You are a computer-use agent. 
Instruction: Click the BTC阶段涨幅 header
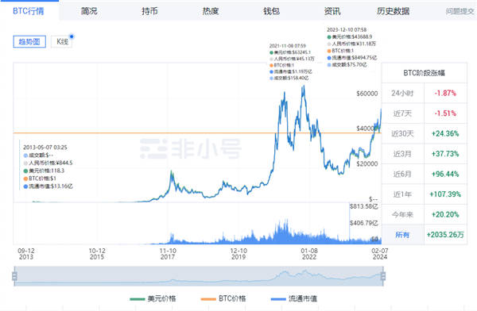(x=425, y=73)
